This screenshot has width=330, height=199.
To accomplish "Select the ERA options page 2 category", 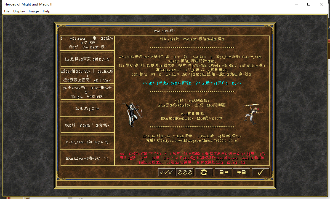I will (87, 159).
